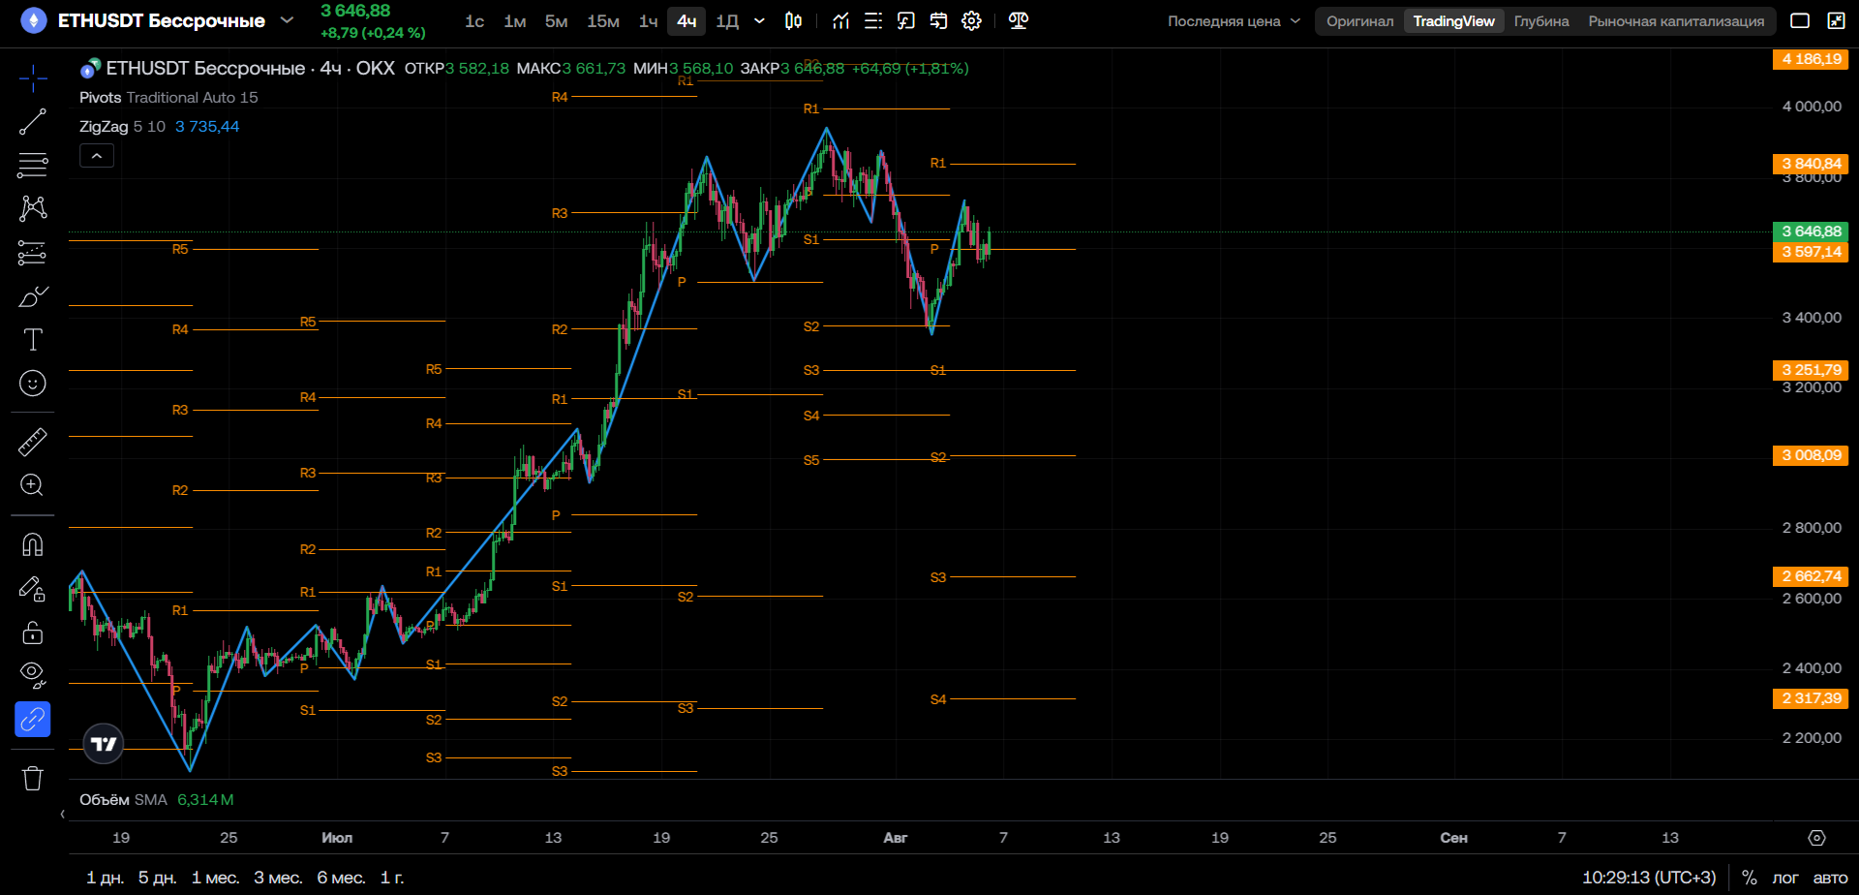Open the ETHUSDT pair selector dropdown
Image resolution: width=1859 pixels, height=895 pixels.
(x=287, y=20)
